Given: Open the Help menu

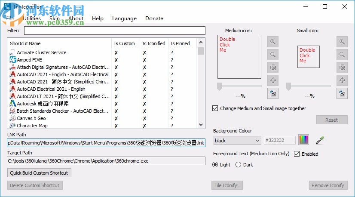Looking at the screenshot, I should pyautogui.click(x=98, y=18).
